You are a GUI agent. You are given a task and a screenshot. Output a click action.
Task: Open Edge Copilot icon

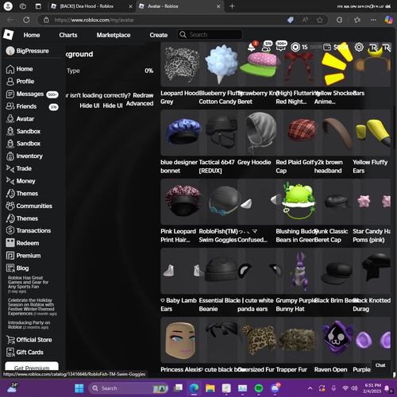pos(388,20)
